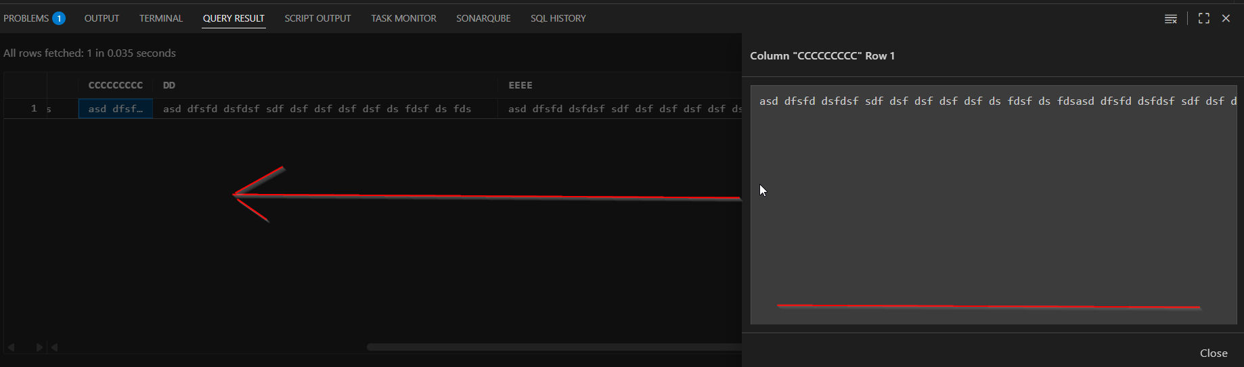The width and height of the screenshot is (1244, 367).
Task: Close the bottom panel with the X icon
Action: 1226,19
